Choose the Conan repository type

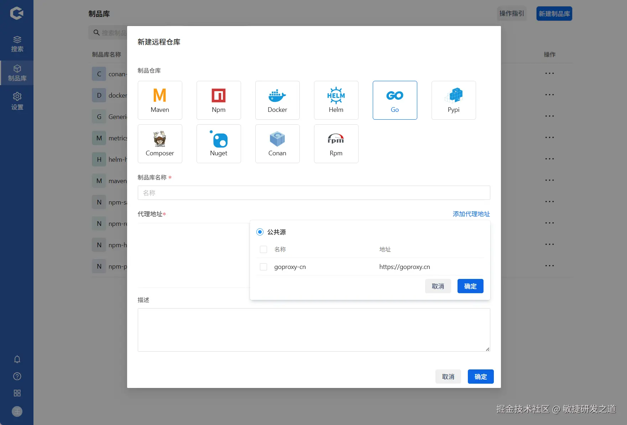tap(277, 144)
